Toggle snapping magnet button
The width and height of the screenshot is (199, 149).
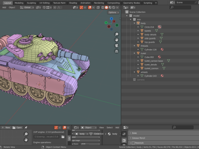pyautogui.click(x=44, y=7)
